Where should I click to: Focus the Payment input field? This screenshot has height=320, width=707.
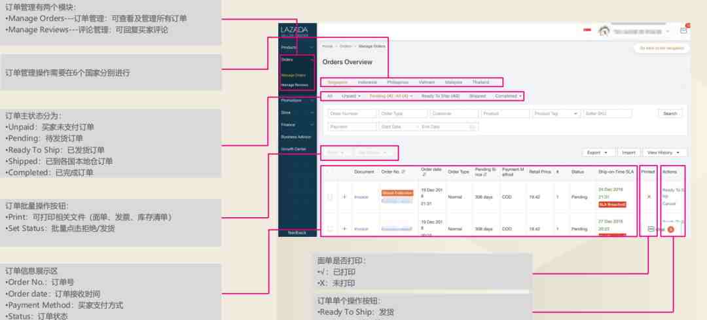352,127
